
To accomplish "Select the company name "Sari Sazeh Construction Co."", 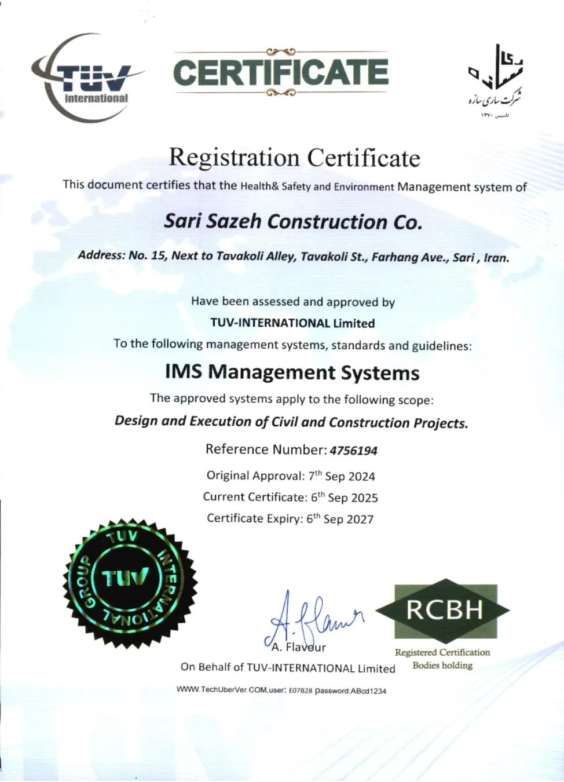I will 293,221.
